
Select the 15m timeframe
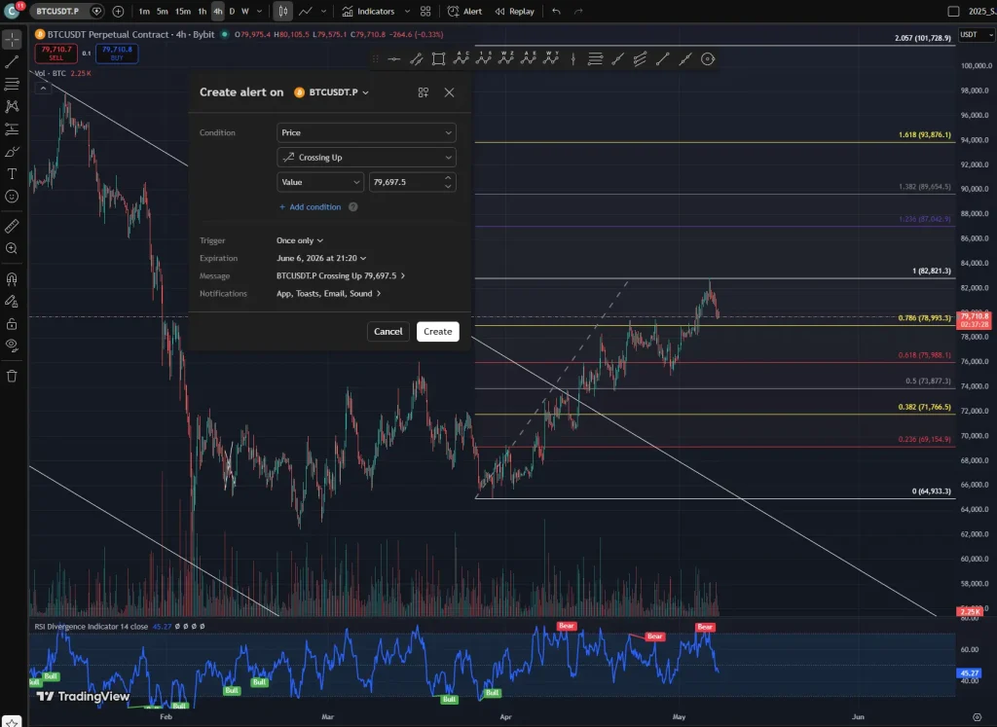click(x=183, y=12)
